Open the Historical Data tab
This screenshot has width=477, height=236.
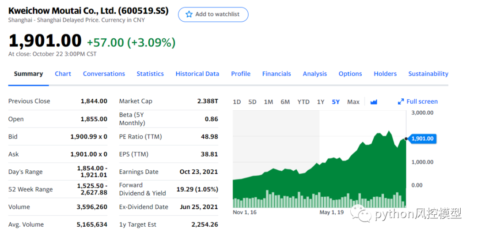[197, 74]
